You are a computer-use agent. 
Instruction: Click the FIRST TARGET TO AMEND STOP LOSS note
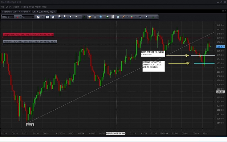153,53
